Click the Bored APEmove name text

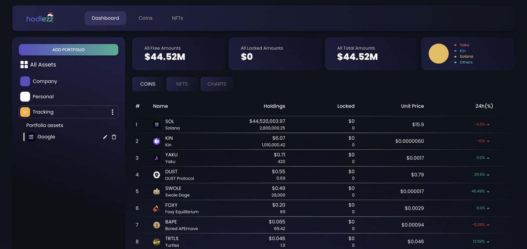pos(180,229)
